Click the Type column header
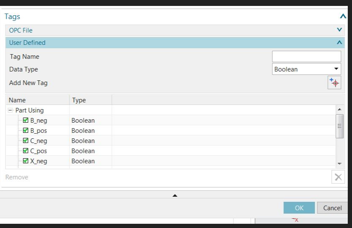The width and height of the screenshot is (352, 228). 91,100
